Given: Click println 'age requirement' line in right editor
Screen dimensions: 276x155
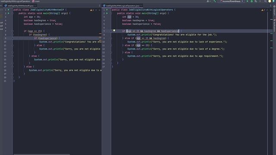Looking at the screenshot, I should pyautogui.click(x=176, y=56).
